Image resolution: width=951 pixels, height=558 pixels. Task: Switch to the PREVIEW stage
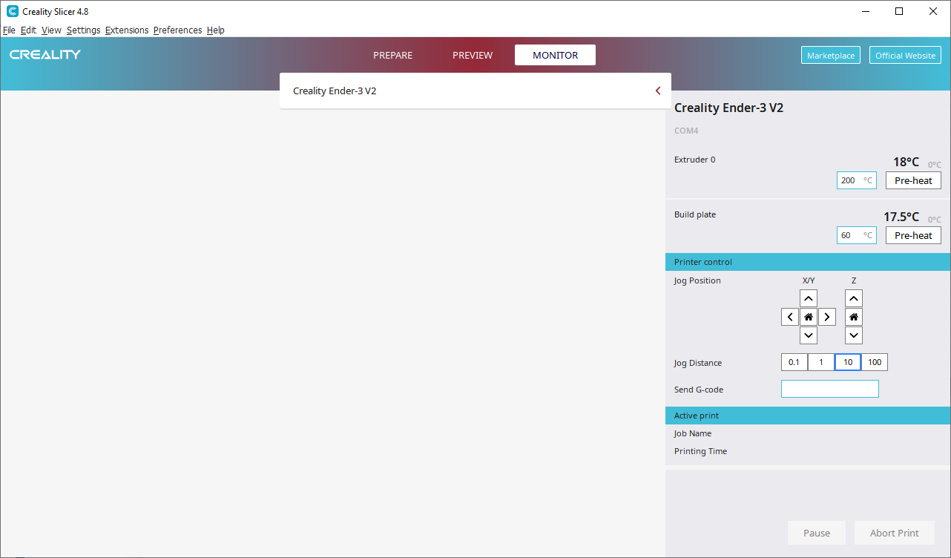tap(473, 55)
